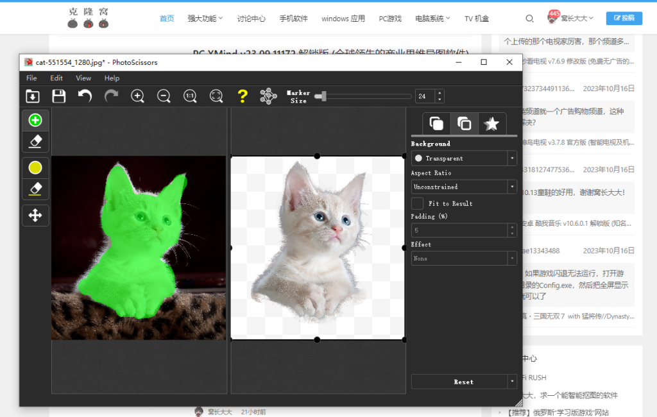
Task: Click the original cat image with green mask
Action: (139, 248)
